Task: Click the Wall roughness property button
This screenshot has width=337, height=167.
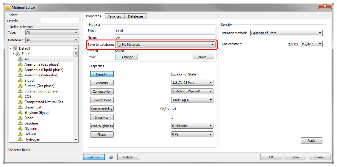Action: (x=102, y=126)
